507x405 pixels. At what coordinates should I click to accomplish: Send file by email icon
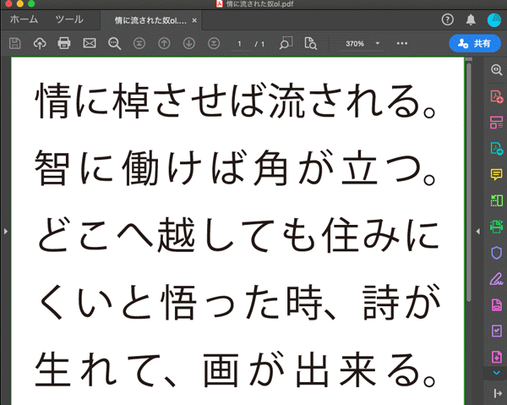pos(90,43)
